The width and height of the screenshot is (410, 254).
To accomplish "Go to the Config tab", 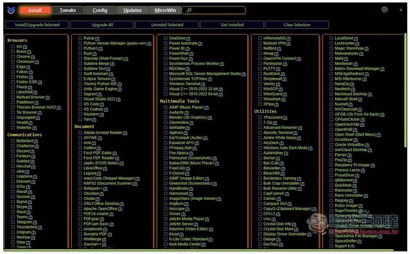I will pyautogui.click(x=100, y=10).
